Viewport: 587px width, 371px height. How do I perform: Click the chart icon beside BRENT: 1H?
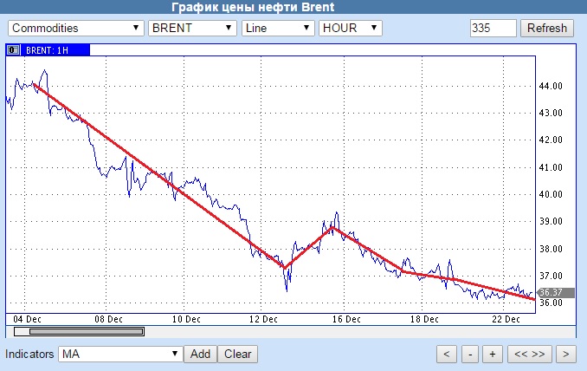click(13, 49)
